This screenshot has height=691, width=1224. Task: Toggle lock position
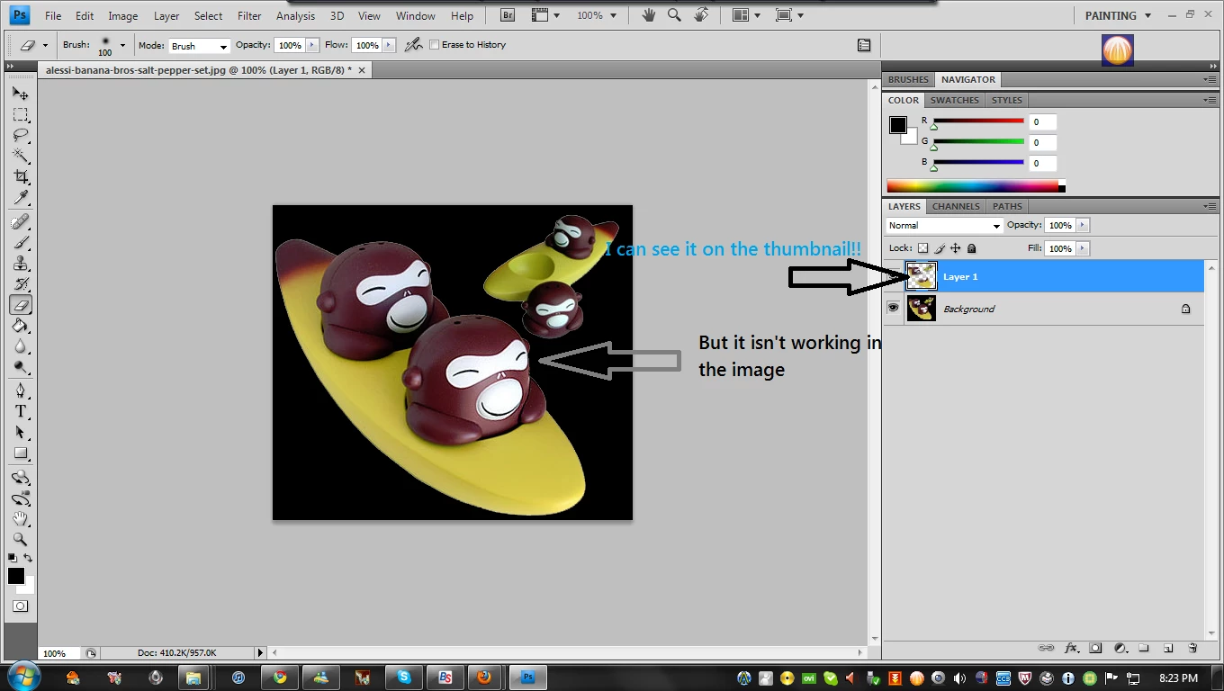[x=956, y=248]
